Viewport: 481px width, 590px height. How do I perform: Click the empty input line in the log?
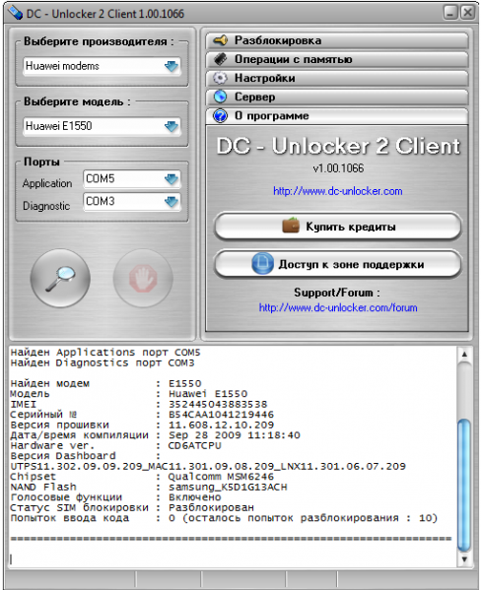(233, 559)
